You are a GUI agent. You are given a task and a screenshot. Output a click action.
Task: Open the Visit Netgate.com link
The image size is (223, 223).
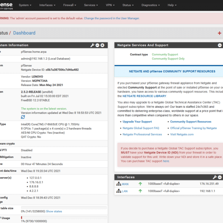coord(182,135)
